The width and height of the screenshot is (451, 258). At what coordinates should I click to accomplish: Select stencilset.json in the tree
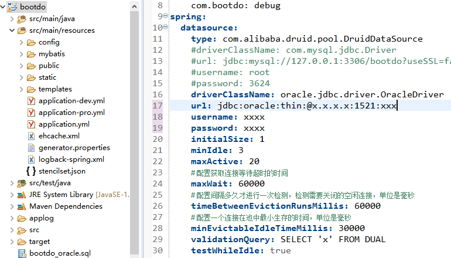62,171
